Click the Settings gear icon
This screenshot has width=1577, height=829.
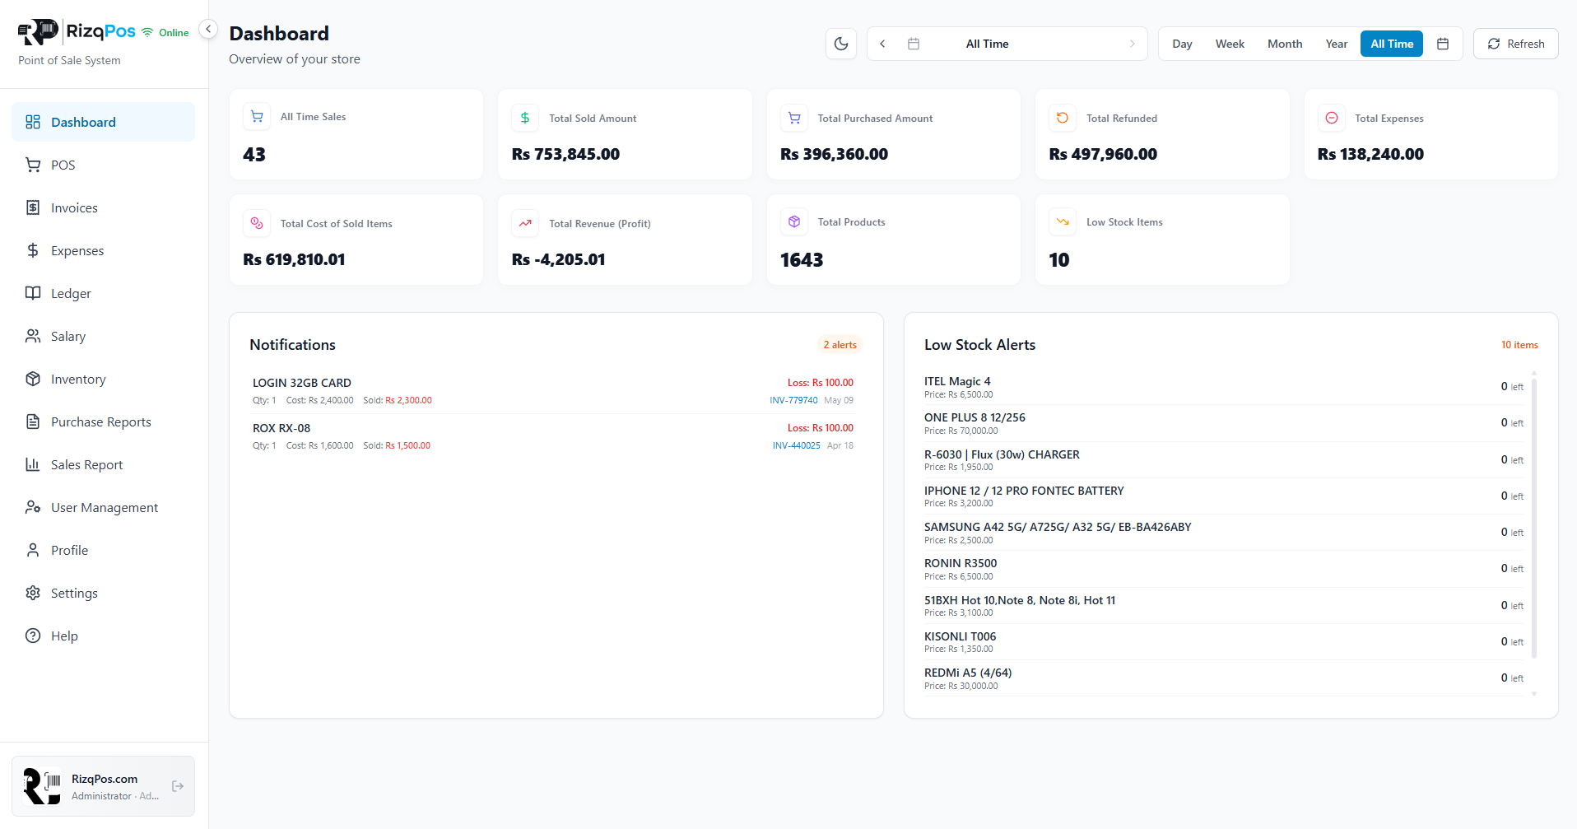pyautogui.click(x=33, y=593)
